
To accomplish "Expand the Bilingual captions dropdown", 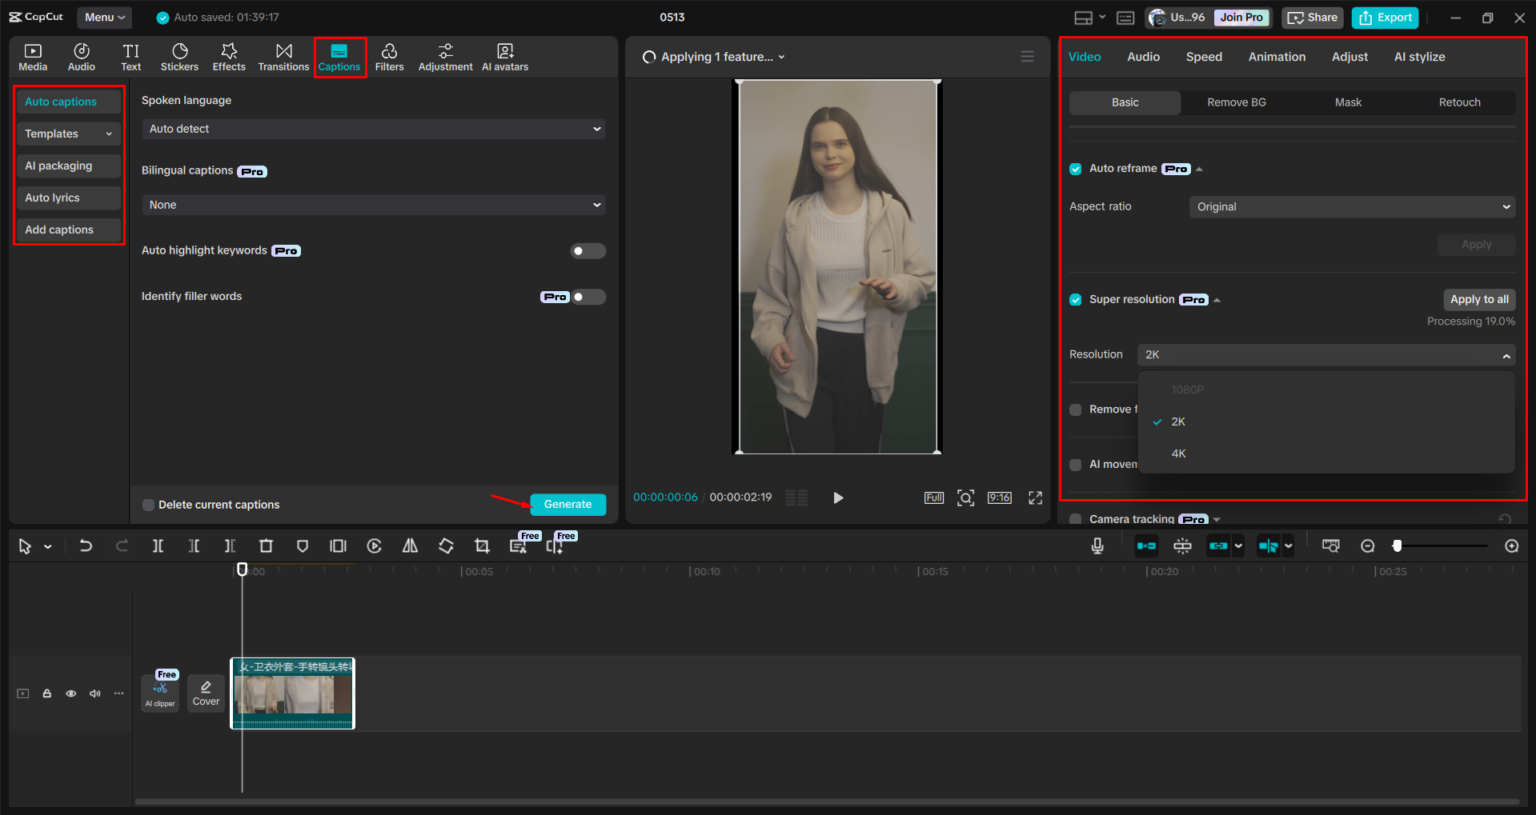I will (x=372, y=205).
